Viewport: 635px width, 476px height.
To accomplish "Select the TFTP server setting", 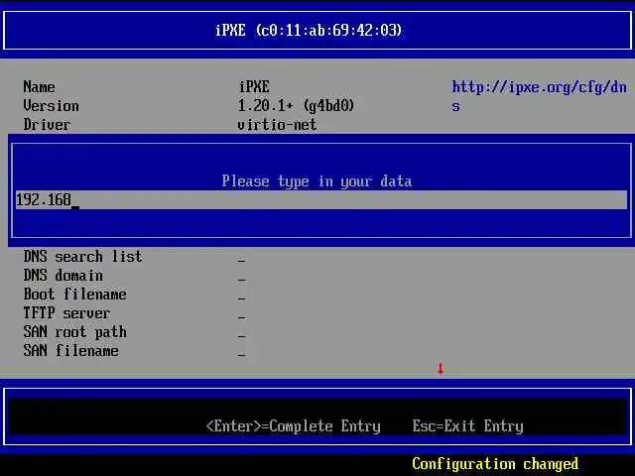I will pyautogui.click(x=66, y=313).
